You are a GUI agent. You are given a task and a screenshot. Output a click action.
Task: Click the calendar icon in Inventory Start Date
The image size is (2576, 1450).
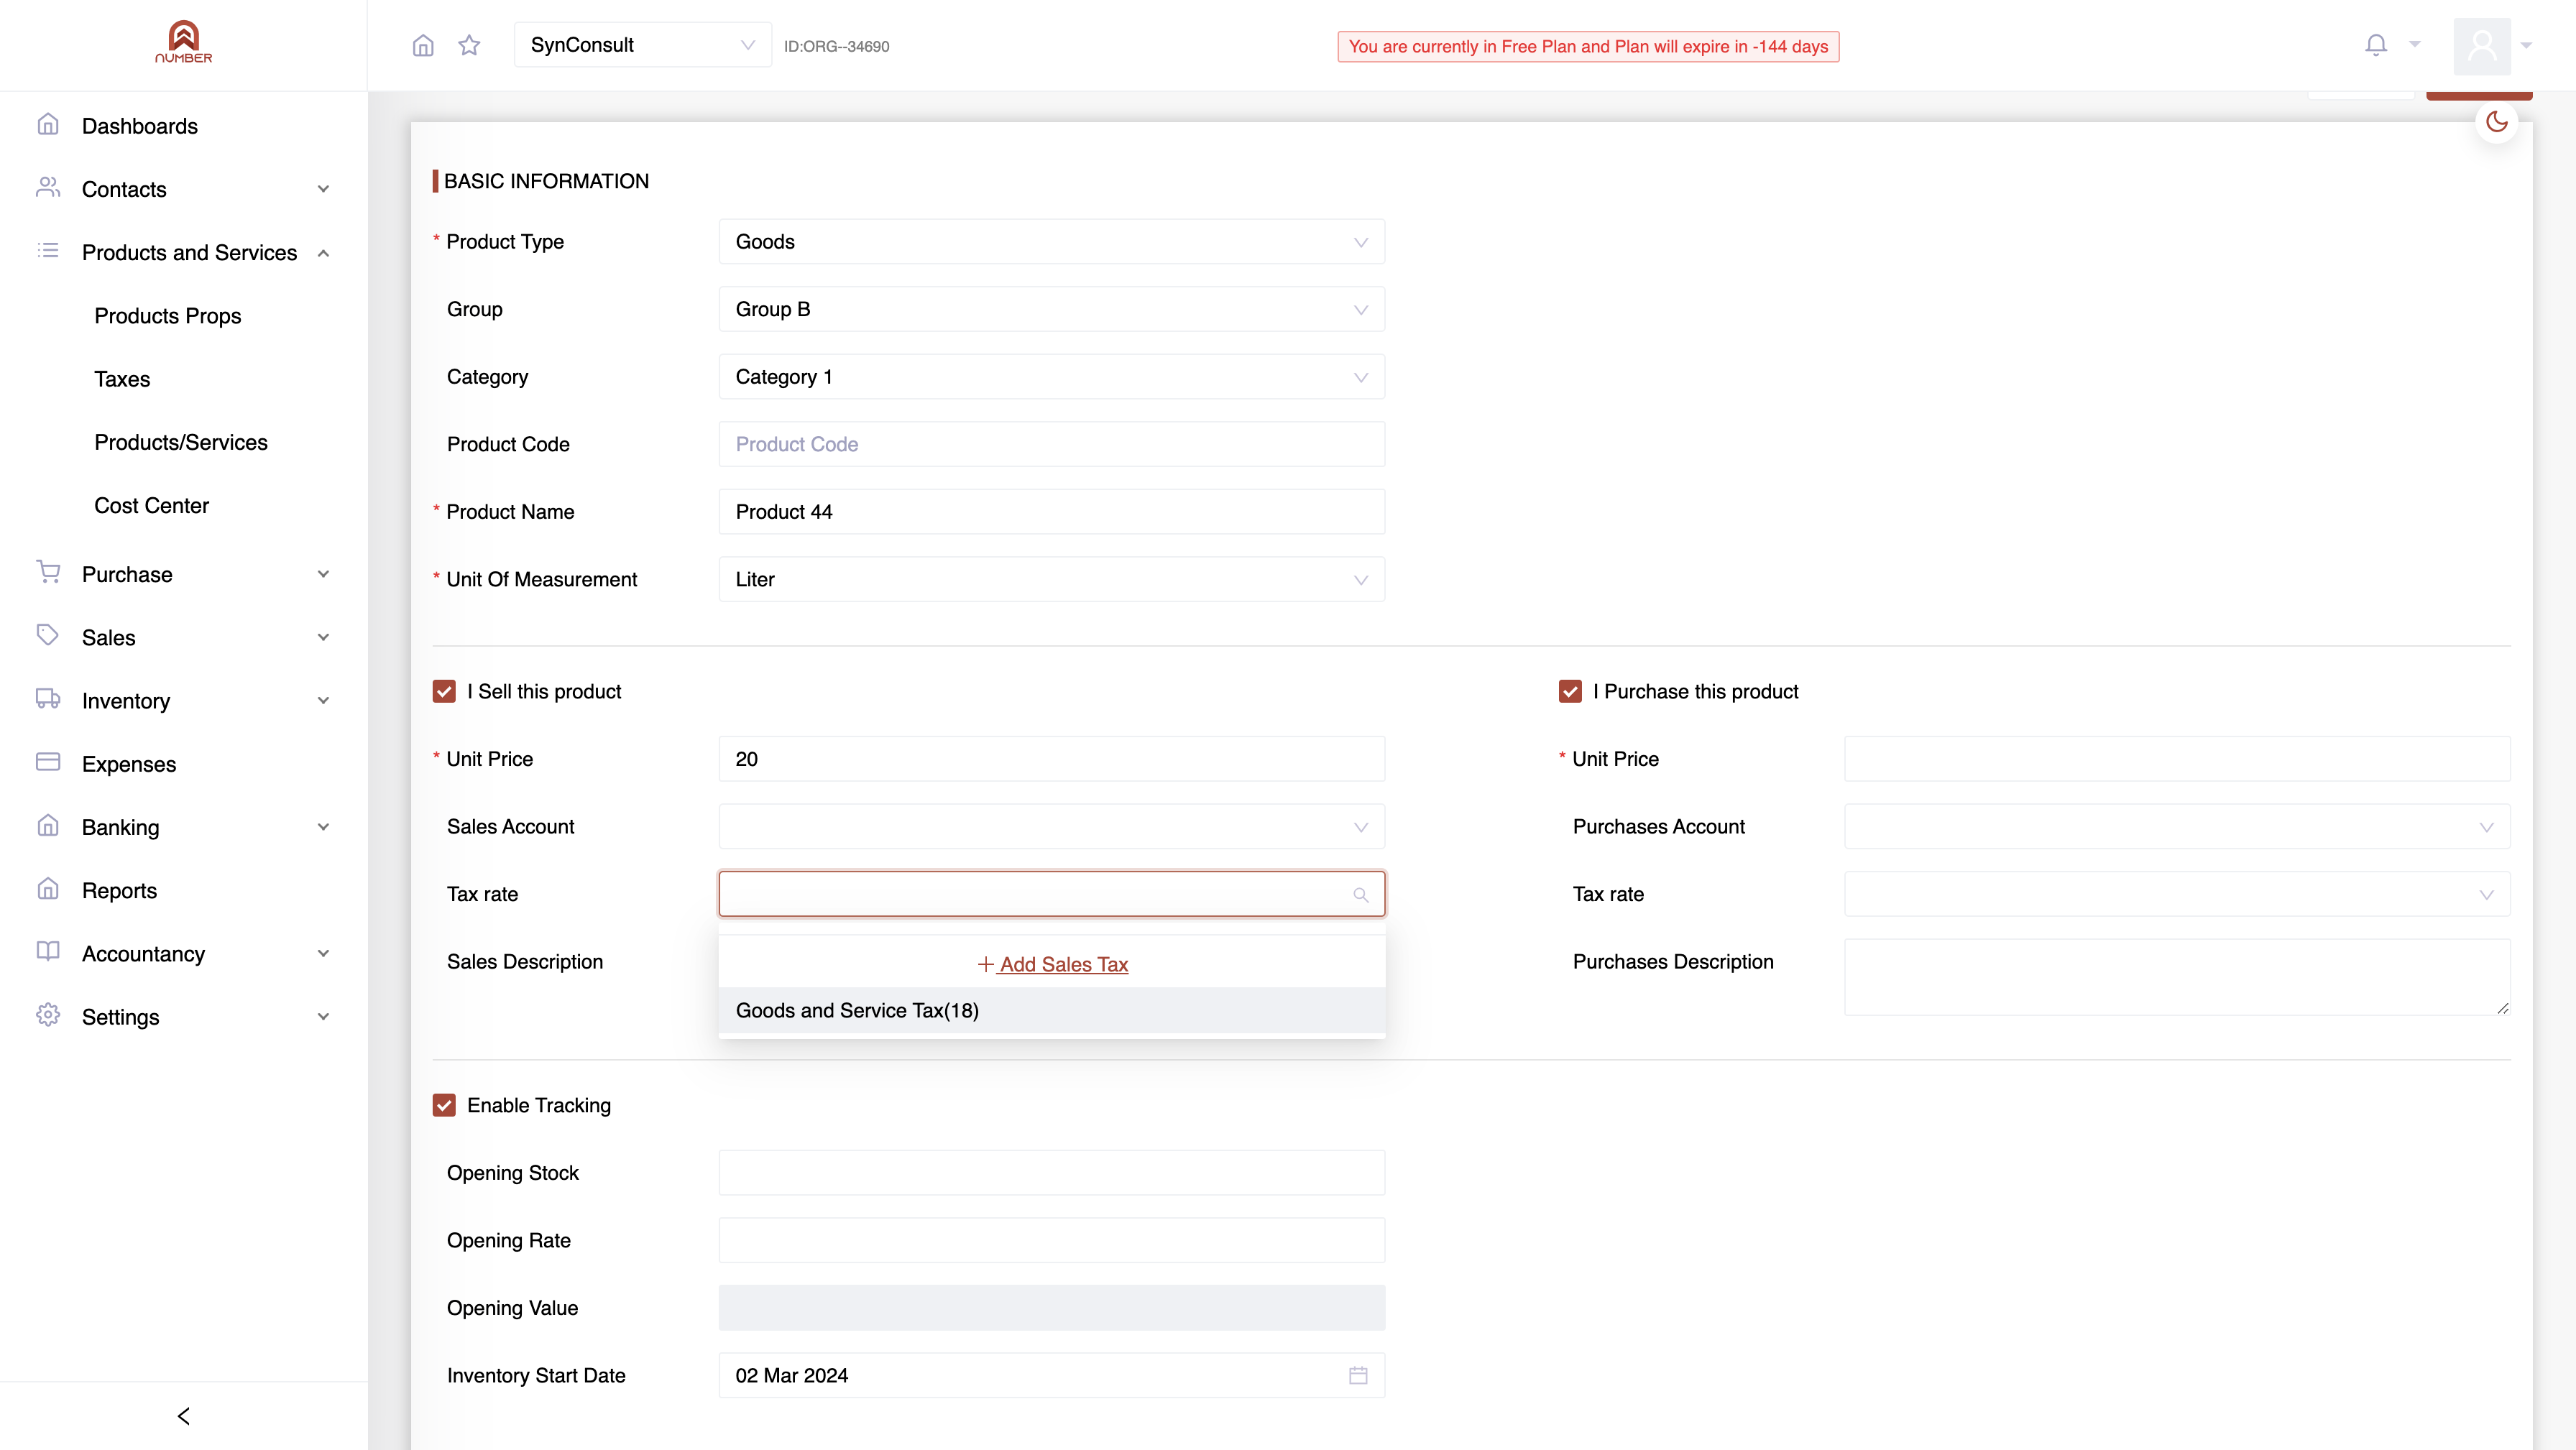click(x=1358, y=1375)
